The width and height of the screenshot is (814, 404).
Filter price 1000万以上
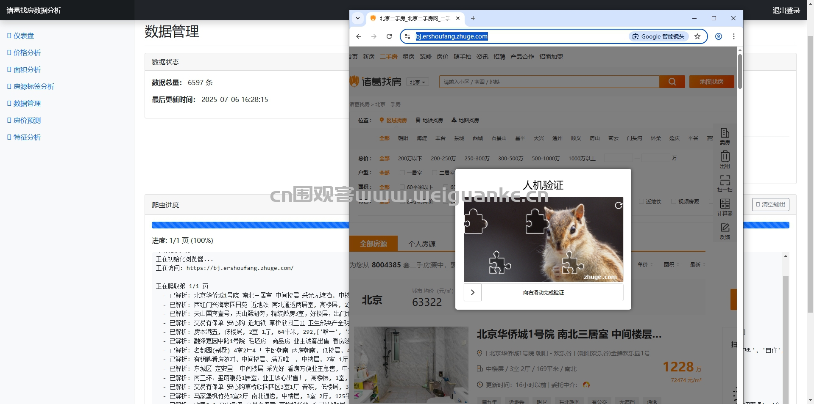point(582,158)
